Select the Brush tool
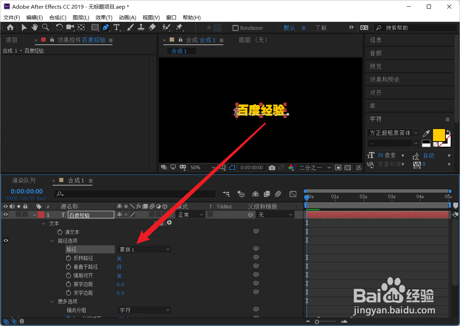 [130, 27]
